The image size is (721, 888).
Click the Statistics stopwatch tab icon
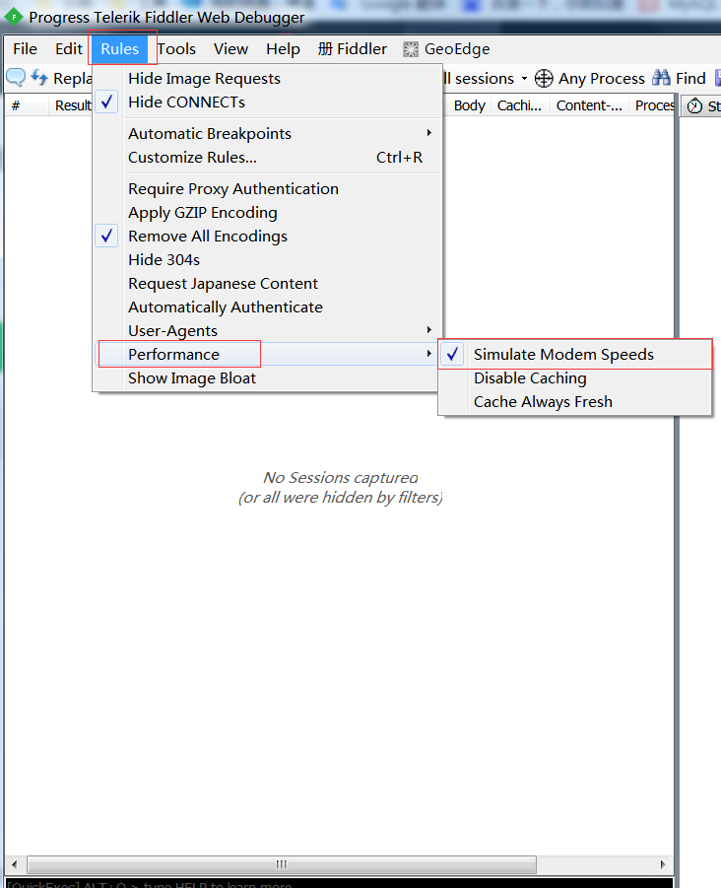point(695,105)
